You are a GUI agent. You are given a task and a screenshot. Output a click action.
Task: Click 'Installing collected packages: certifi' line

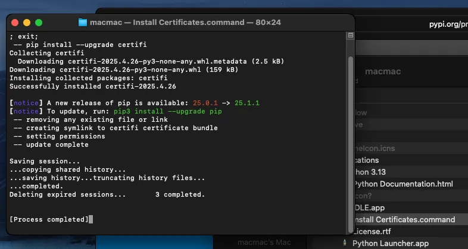[89, 78]
